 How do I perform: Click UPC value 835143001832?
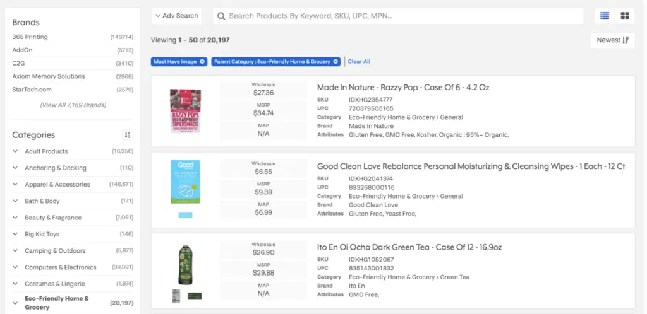[372, 269]
